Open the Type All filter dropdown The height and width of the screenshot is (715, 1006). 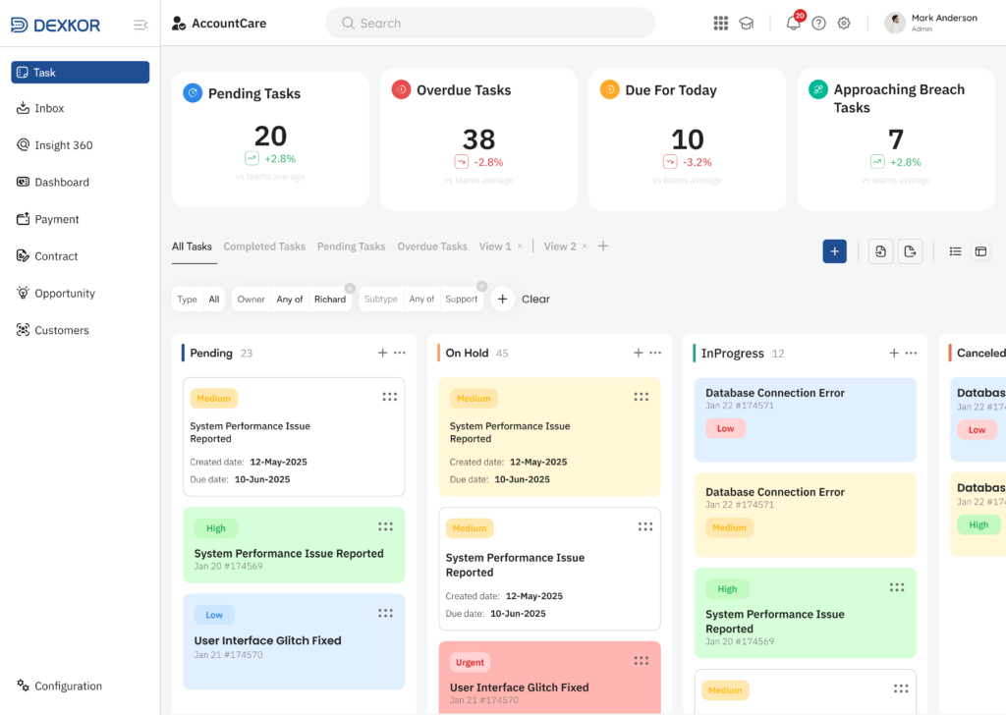(x=199, y=300)
